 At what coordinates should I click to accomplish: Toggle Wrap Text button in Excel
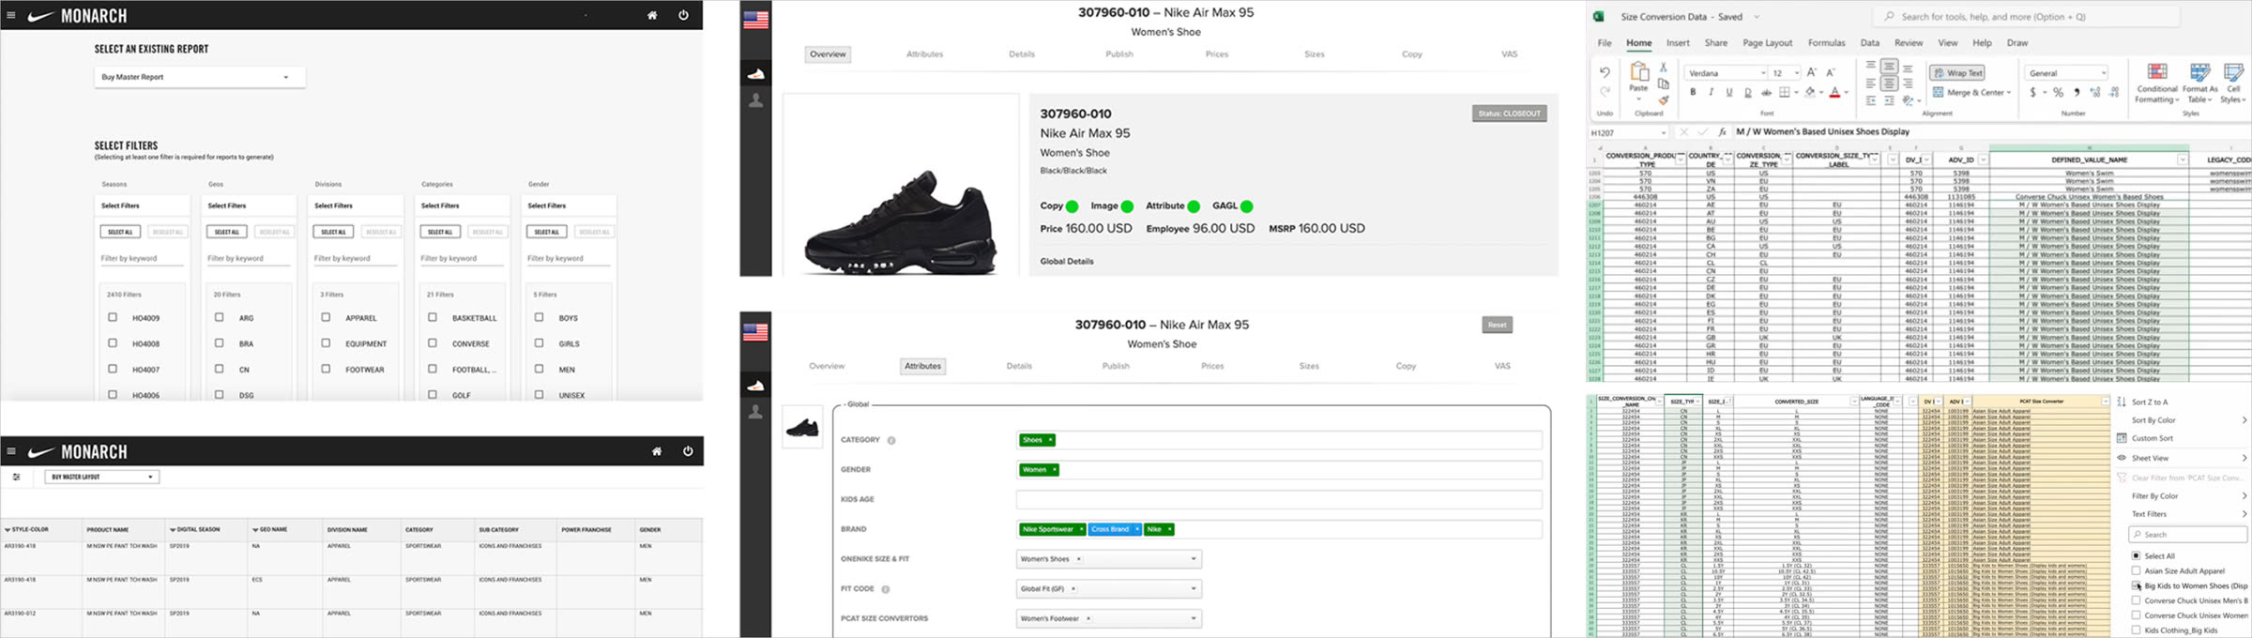1958,73
